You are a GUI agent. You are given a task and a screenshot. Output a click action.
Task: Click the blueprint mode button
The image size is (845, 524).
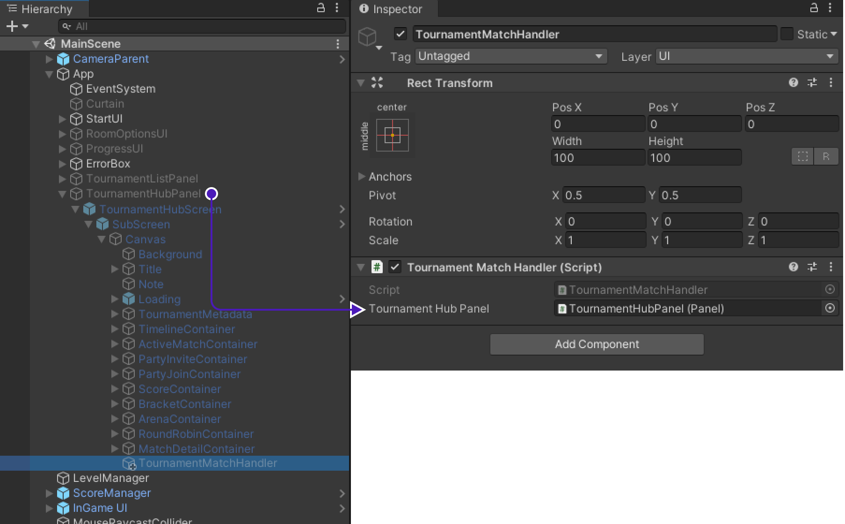803,157
